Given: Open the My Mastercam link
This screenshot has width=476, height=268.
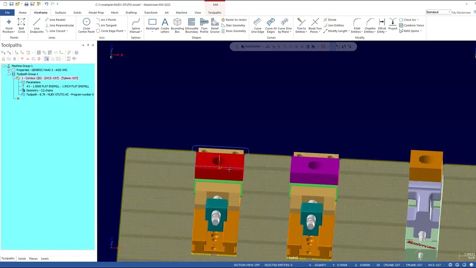Looking at the screenshot, I should 461,13.
